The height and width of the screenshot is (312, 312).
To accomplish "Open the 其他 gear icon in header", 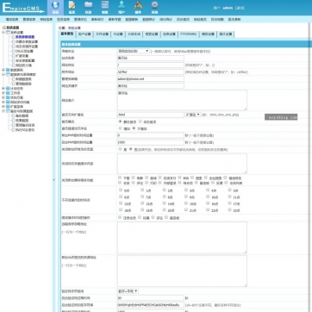I will tap(155, 7).
